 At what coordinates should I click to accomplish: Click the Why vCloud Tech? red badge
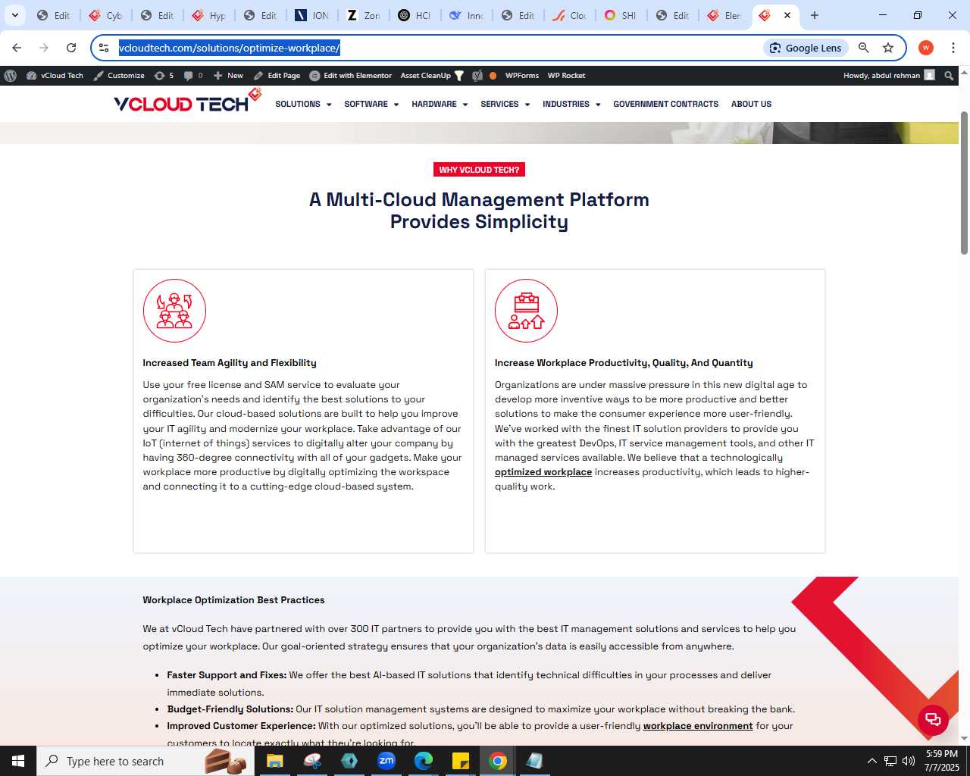(x=479, y=170)
